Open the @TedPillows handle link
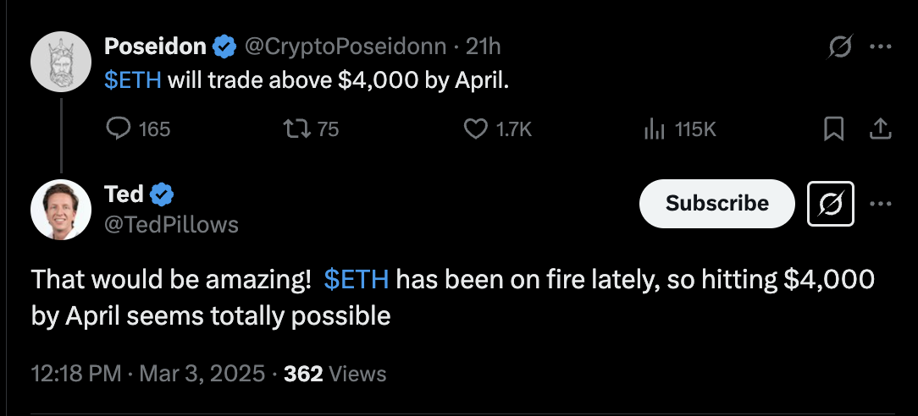This screenshot has height=416, width=918. pyautogui.click(x=170, y=224)
